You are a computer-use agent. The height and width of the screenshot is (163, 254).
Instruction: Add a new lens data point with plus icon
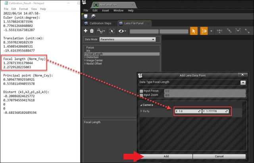86,31
